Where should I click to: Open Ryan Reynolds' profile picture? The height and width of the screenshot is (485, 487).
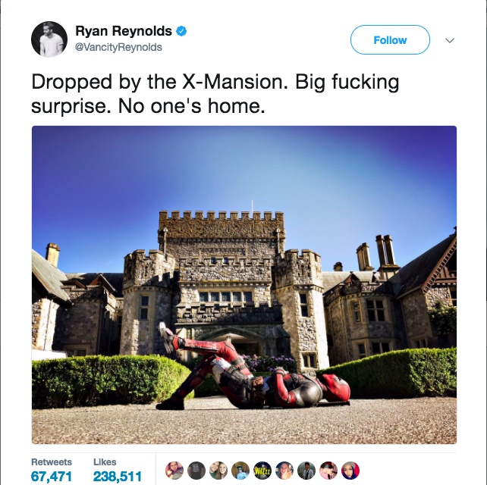click(49, 39)
